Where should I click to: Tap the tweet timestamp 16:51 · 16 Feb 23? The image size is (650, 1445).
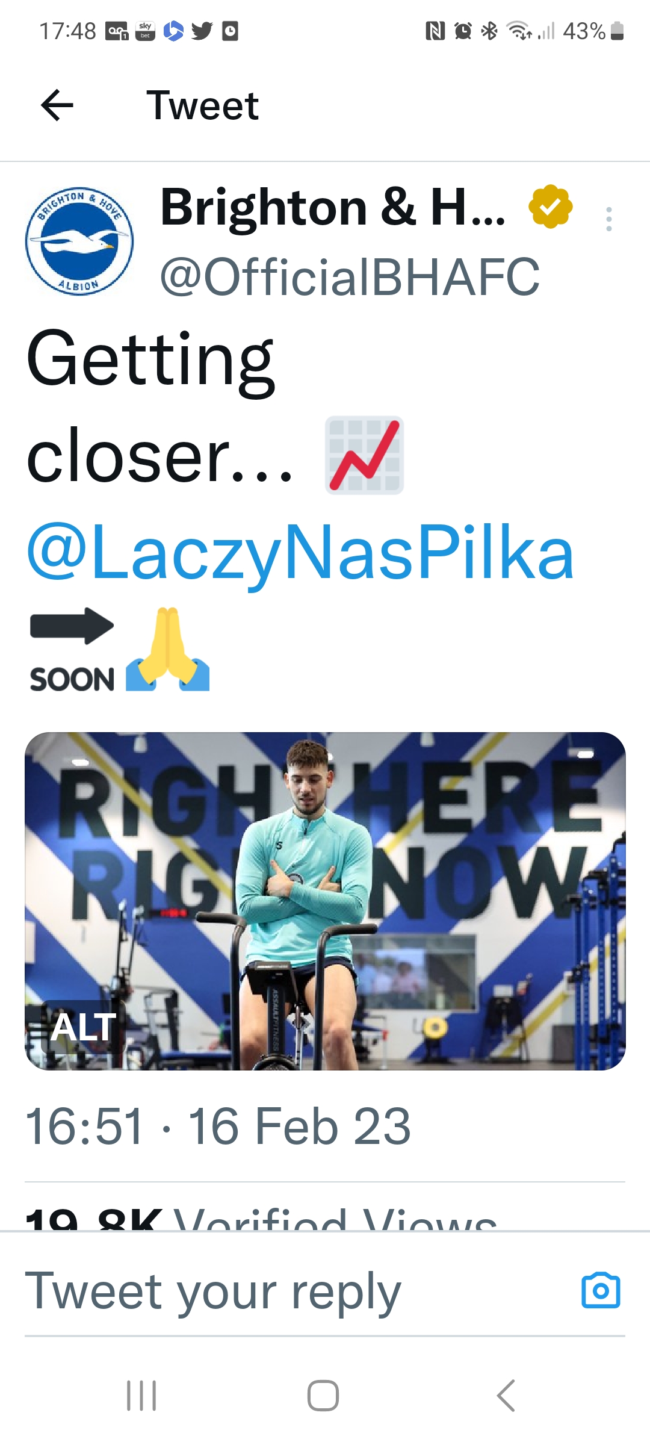218,1126
